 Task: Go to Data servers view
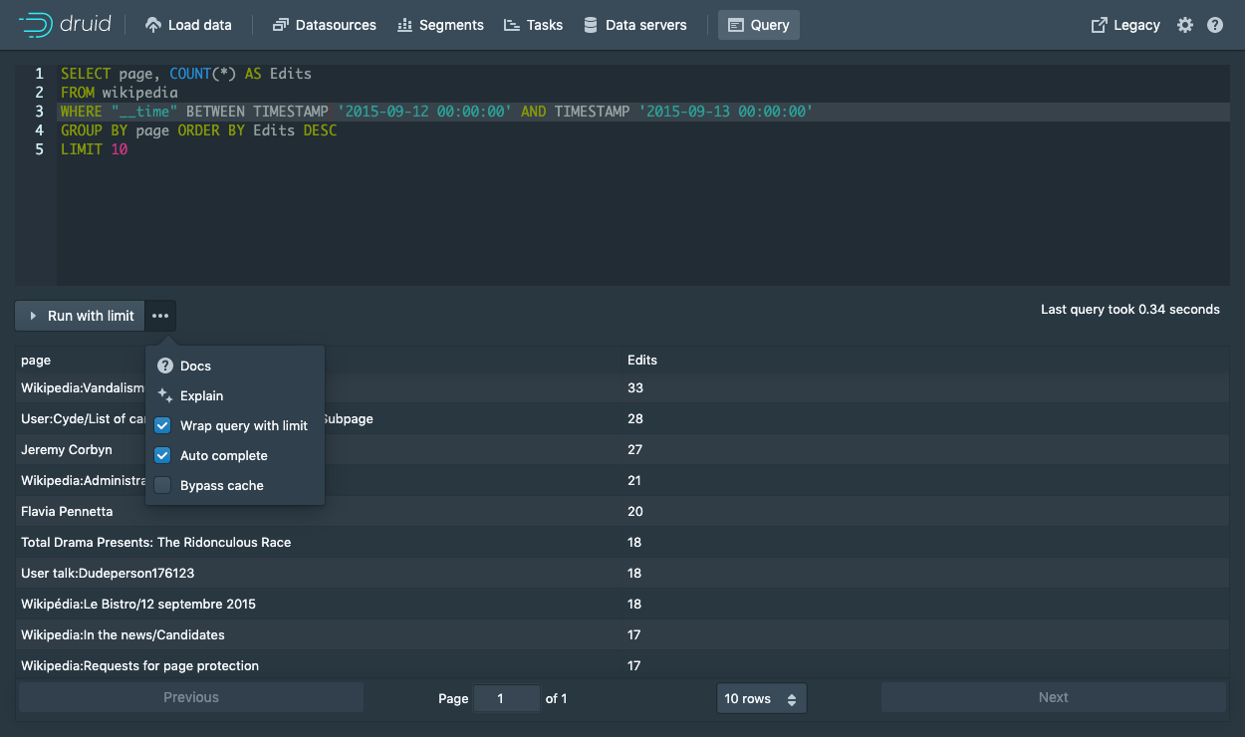[634, 25]
